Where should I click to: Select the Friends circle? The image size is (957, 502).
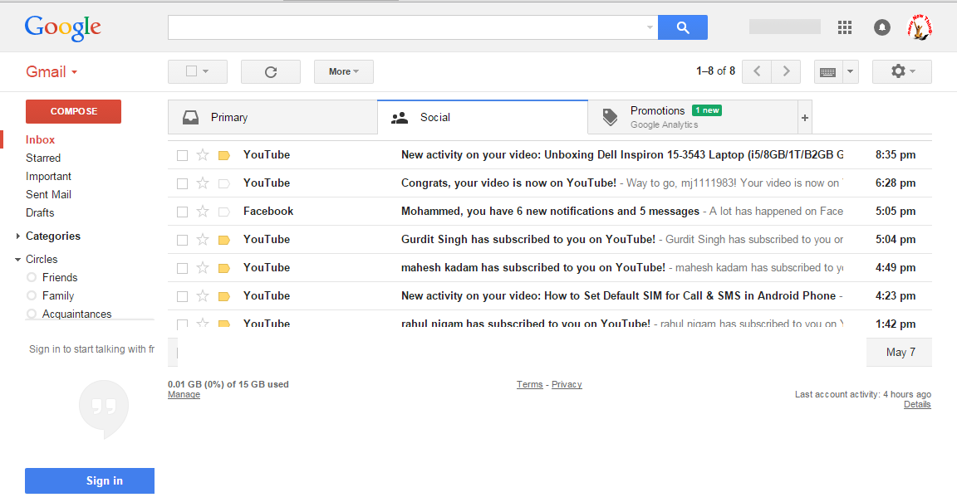(x=59, y=277)
